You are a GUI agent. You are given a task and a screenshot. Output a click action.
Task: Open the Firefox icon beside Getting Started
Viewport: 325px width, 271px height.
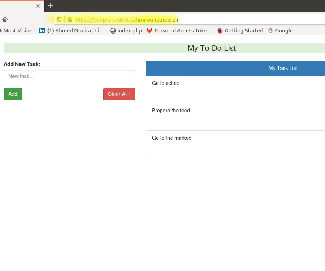[219, 30]
